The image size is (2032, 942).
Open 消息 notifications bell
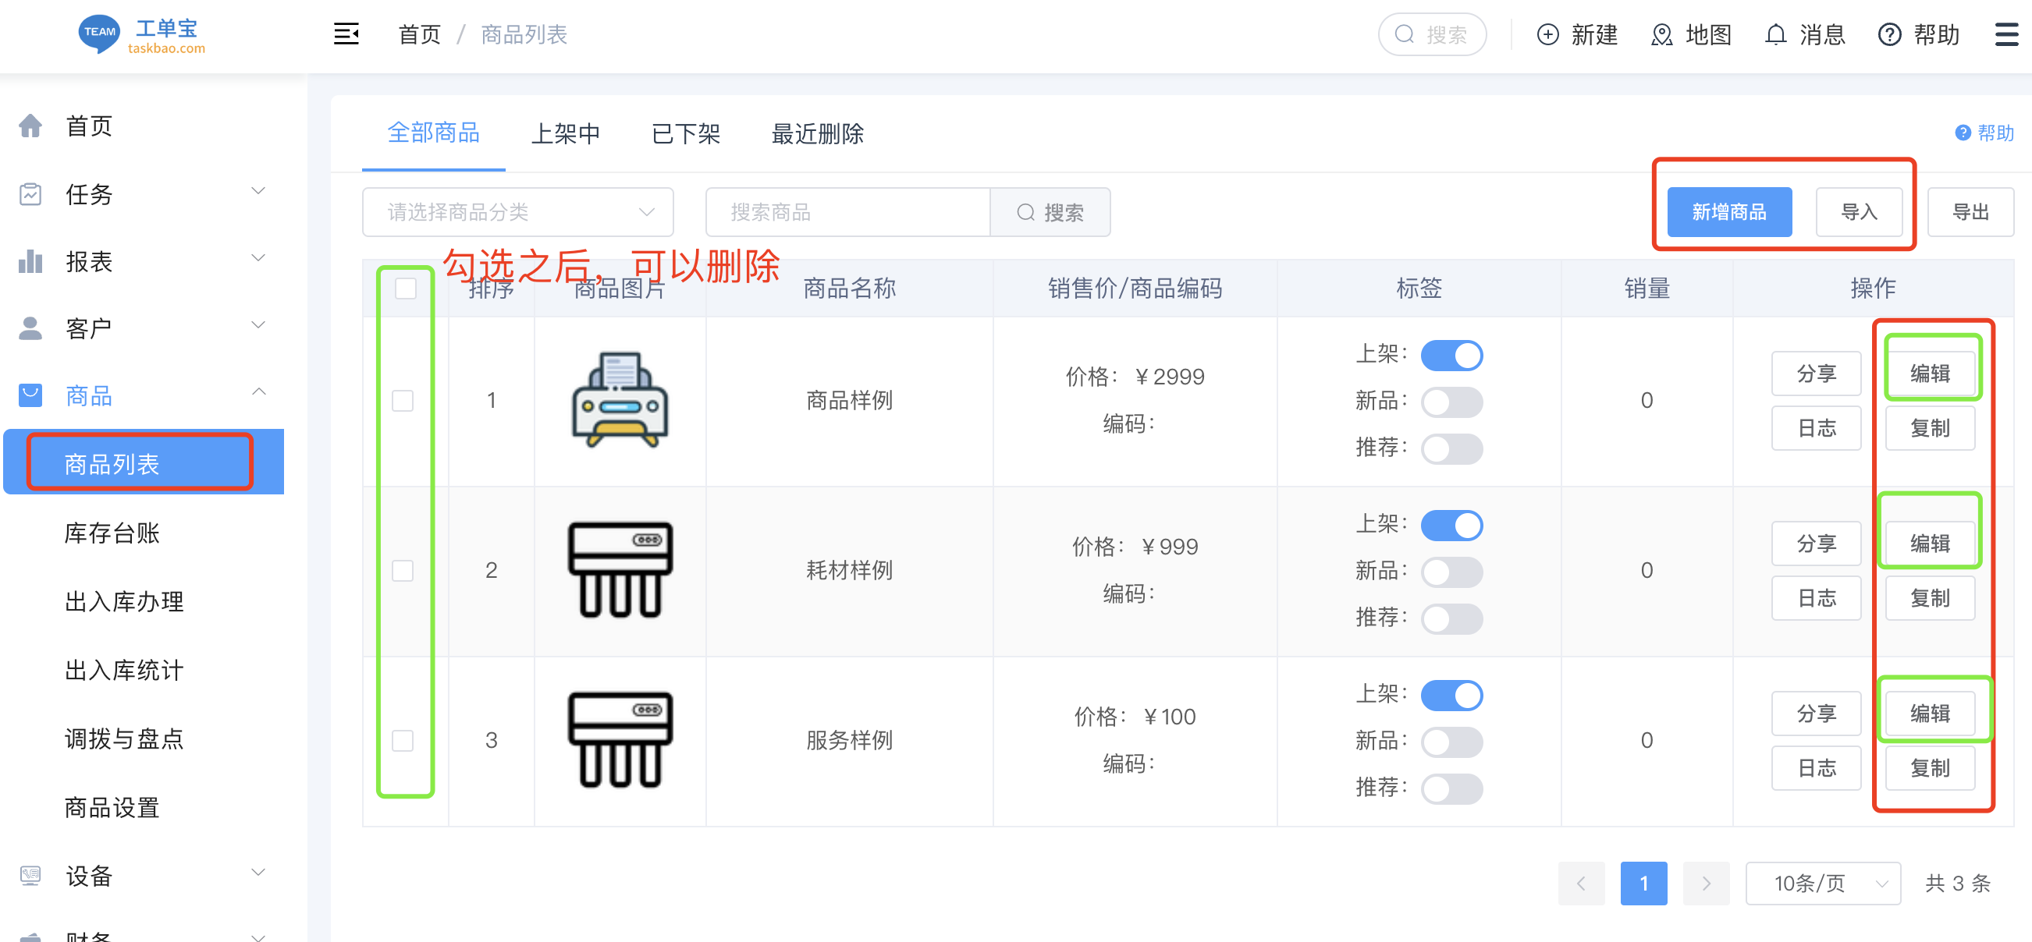(1774, 34)
